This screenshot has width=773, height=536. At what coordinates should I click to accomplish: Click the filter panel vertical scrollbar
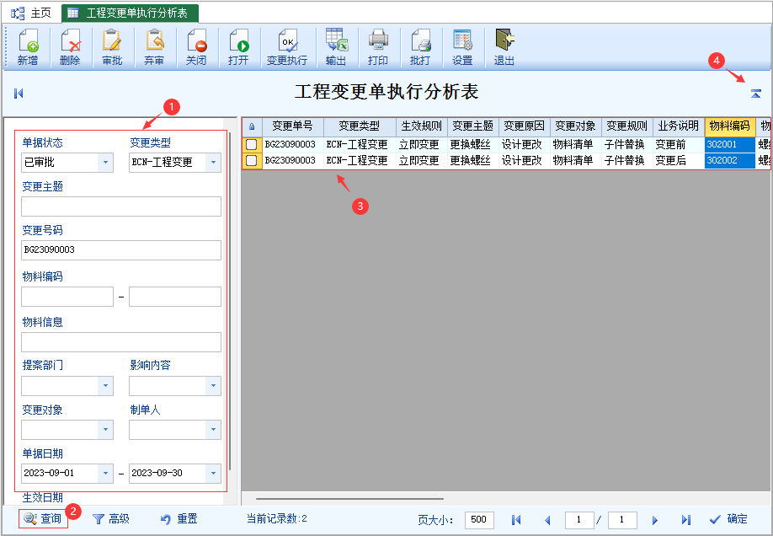coord(230,300)
